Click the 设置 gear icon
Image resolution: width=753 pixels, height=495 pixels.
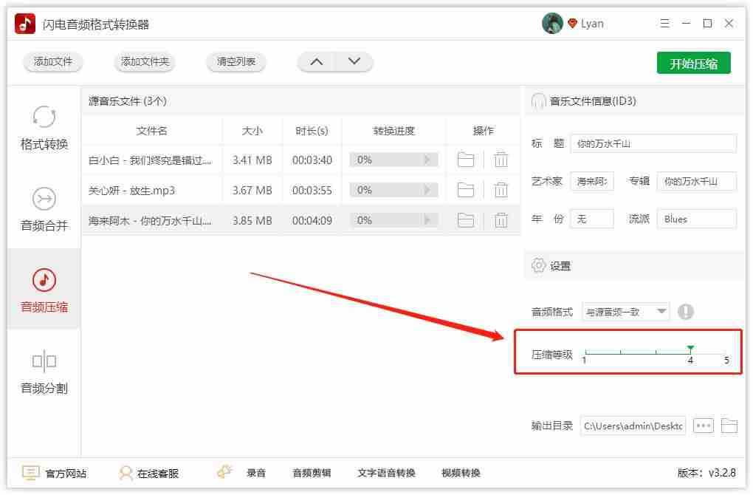[x=538, y=265]
